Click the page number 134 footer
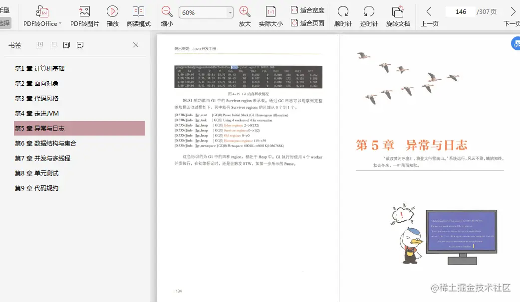Viewport: 520px width, 302px height. coord(179,291)
